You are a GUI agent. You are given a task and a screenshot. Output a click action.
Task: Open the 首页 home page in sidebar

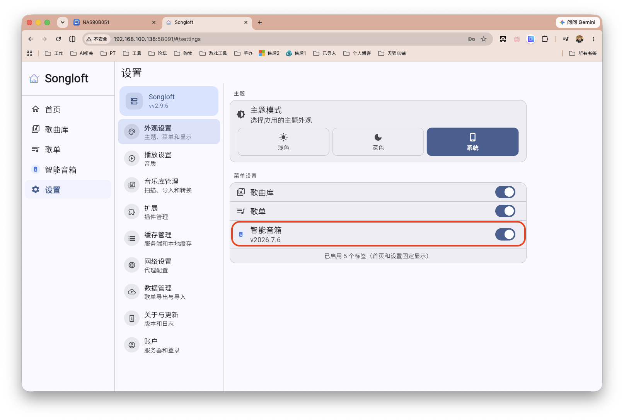(x=68, y=109)
